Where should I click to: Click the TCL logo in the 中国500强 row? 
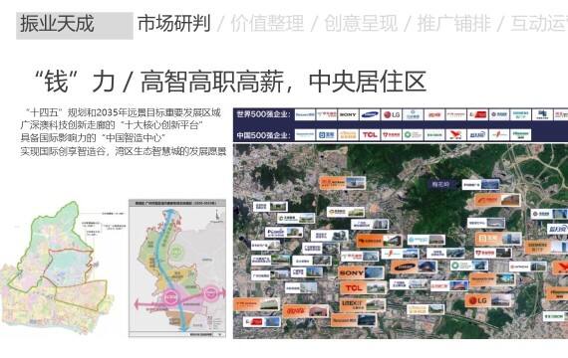point(370,135)
